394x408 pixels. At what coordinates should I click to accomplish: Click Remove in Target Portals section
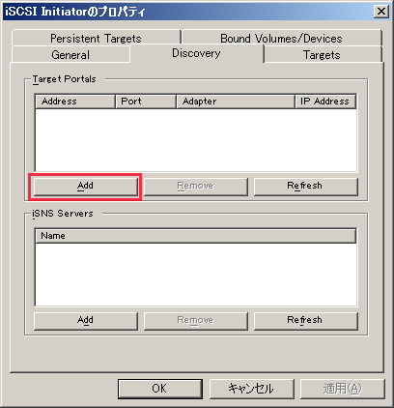196,187
